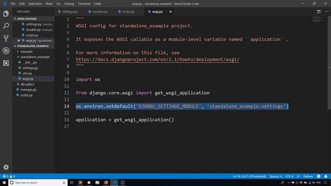
Task: Click the Windows Start button
Action: coord(4,182)
